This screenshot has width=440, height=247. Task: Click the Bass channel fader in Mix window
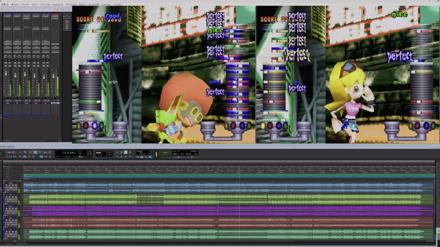pos(25,74)
